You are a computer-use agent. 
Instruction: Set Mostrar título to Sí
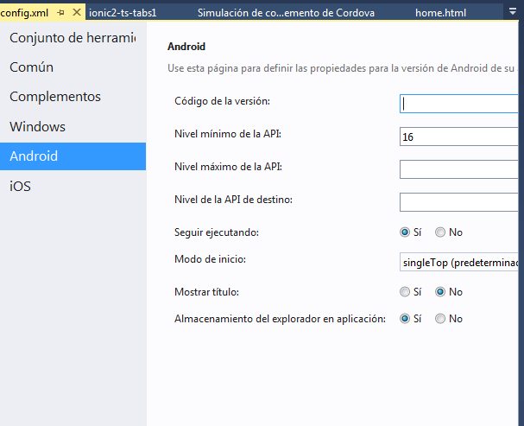point(405,292)
